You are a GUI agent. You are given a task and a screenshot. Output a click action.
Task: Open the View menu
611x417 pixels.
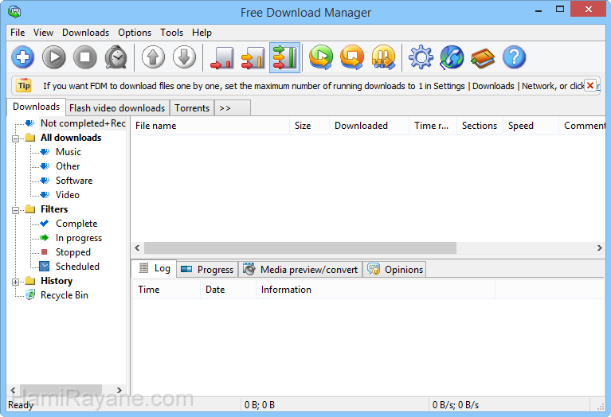pos(43,33)
